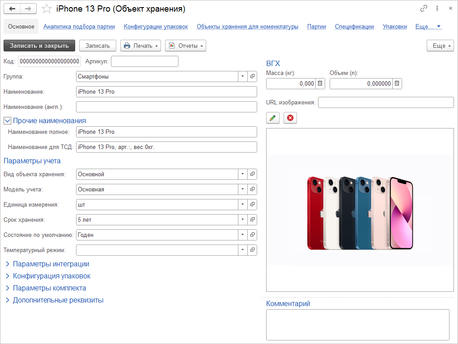Screen dimensions: 458x344
Task: Click into the Артикул field
Action: [x=144, y=62]
